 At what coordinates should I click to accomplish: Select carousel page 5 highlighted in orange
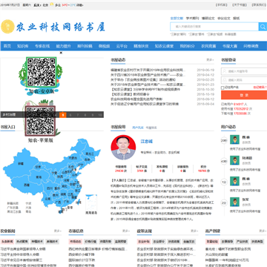coord(63,115)
